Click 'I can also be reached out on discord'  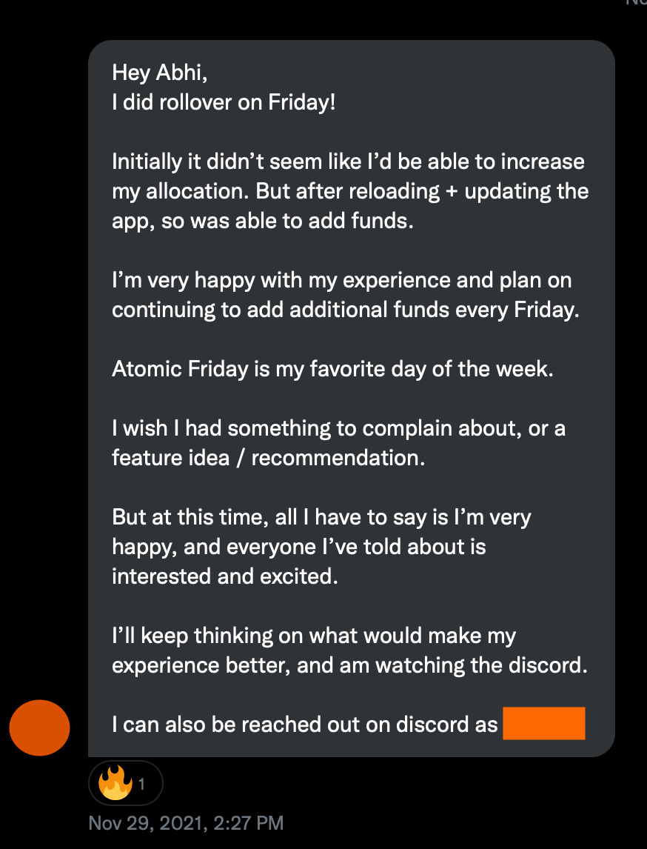(x=304, y=725)
